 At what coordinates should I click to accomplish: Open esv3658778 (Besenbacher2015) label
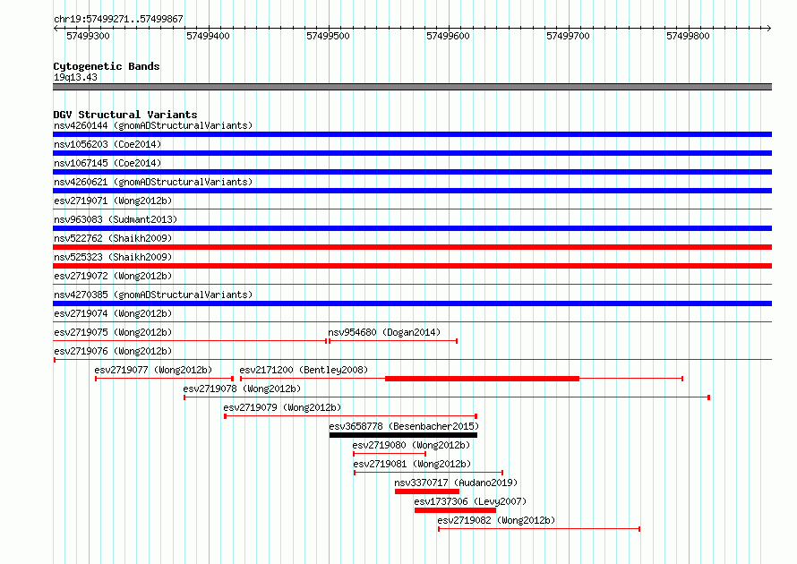pos(404,426)
